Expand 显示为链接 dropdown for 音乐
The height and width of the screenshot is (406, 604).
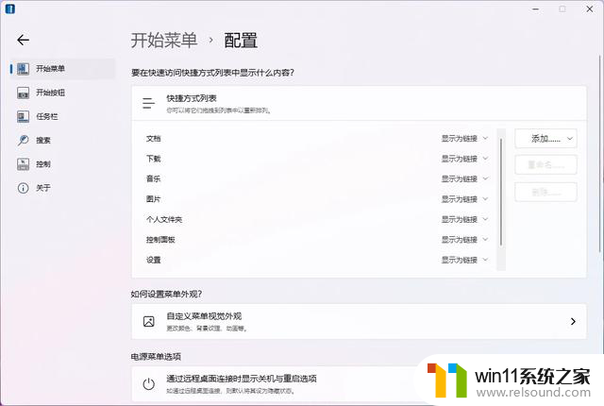pos(464,178)
